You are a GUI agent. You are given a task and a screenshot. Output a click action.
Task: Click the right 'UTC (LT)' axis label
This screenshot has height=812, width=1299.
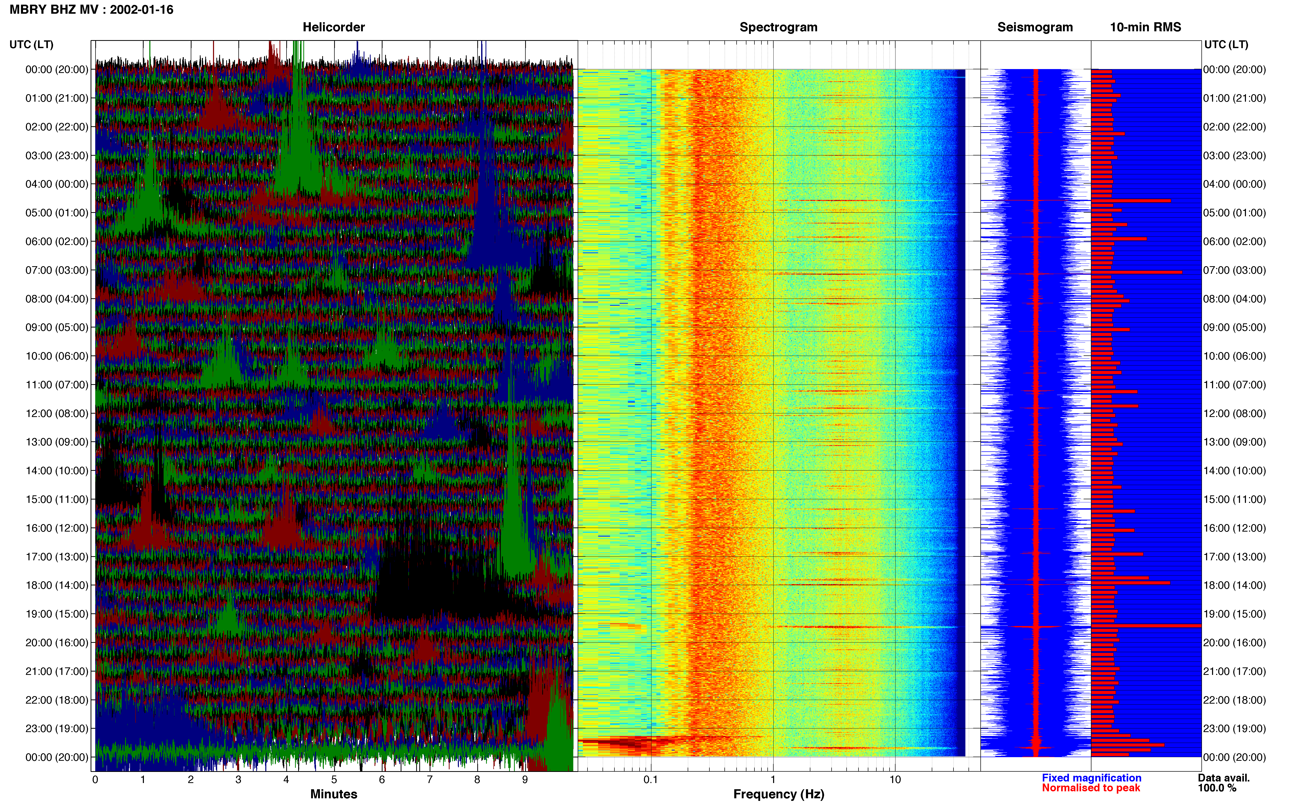pyautogui.click(x=1226, y=44)
